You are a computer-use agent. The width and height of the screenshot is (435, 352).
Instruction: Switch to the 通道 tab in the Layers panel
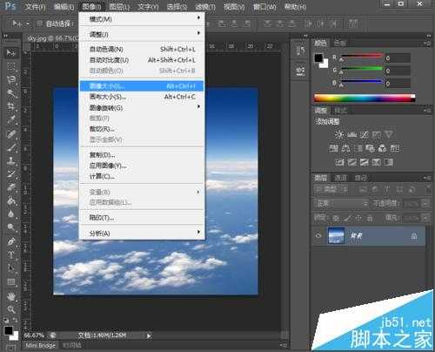[340, 178]
